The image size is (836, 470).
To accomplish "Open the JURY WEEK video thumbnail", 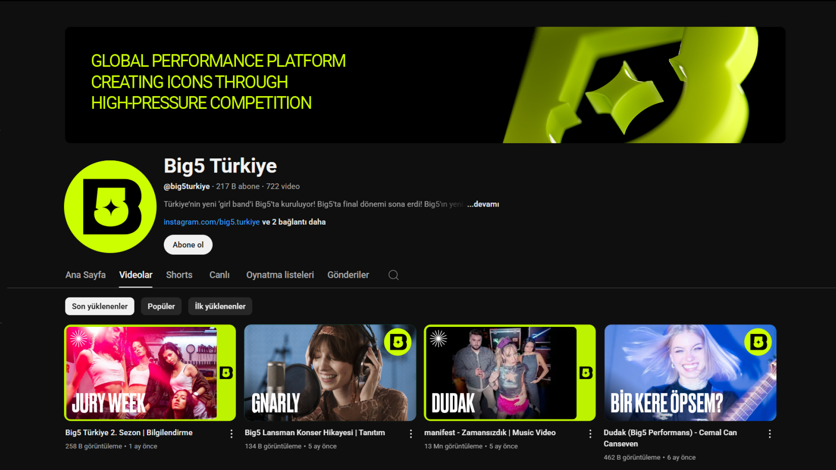I will point(150,373).
